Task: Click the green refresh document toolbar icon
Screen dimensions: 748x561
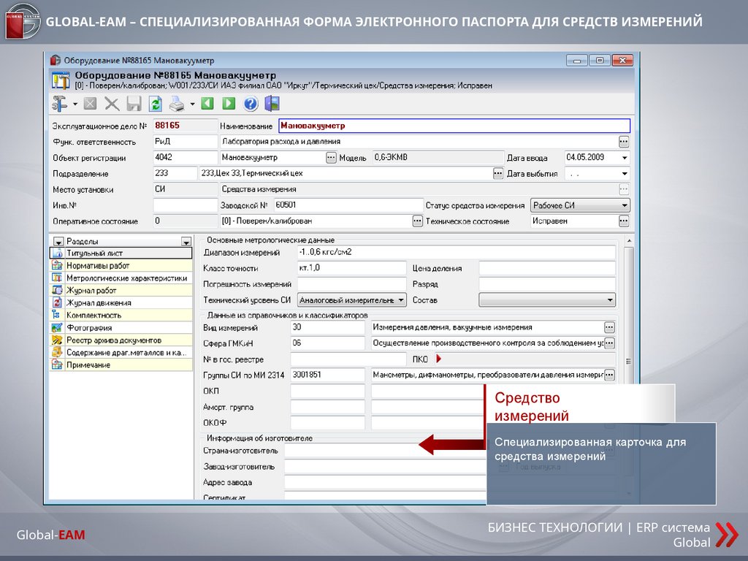Action: (x=156, y=104)
